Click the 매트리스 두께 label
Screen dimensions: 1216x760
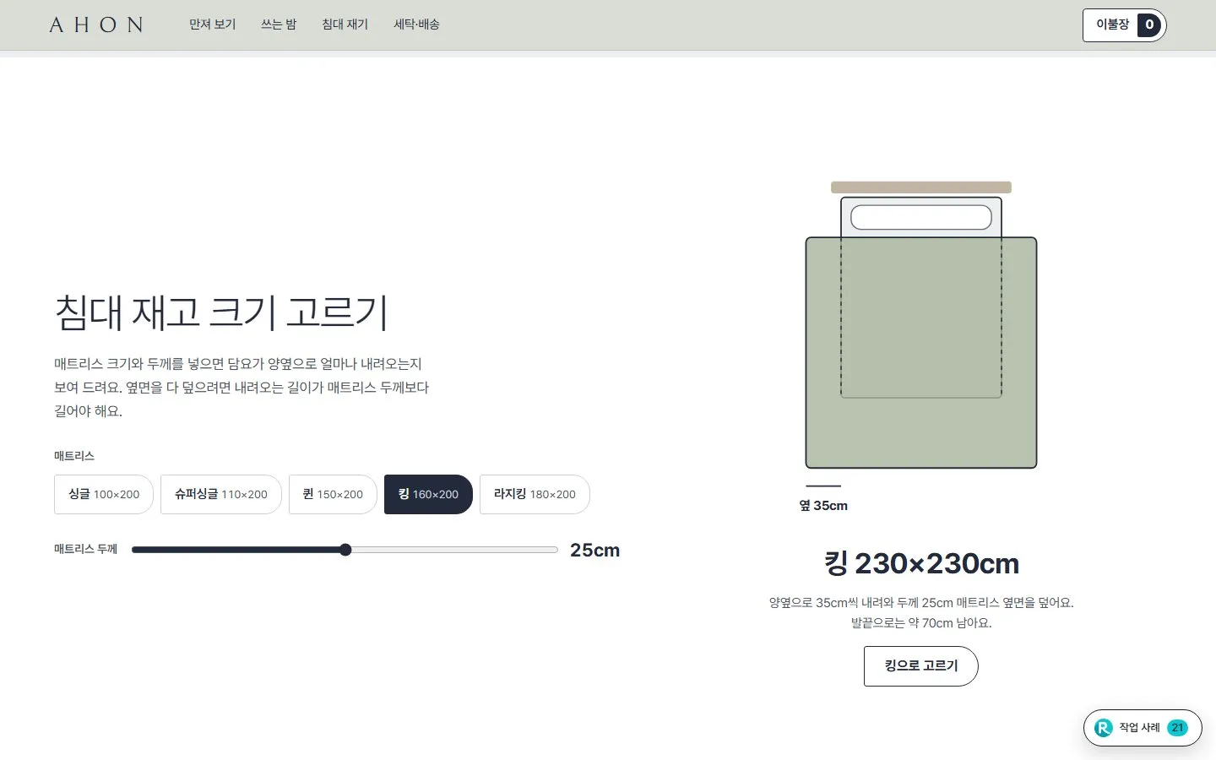tap(86, 549)
